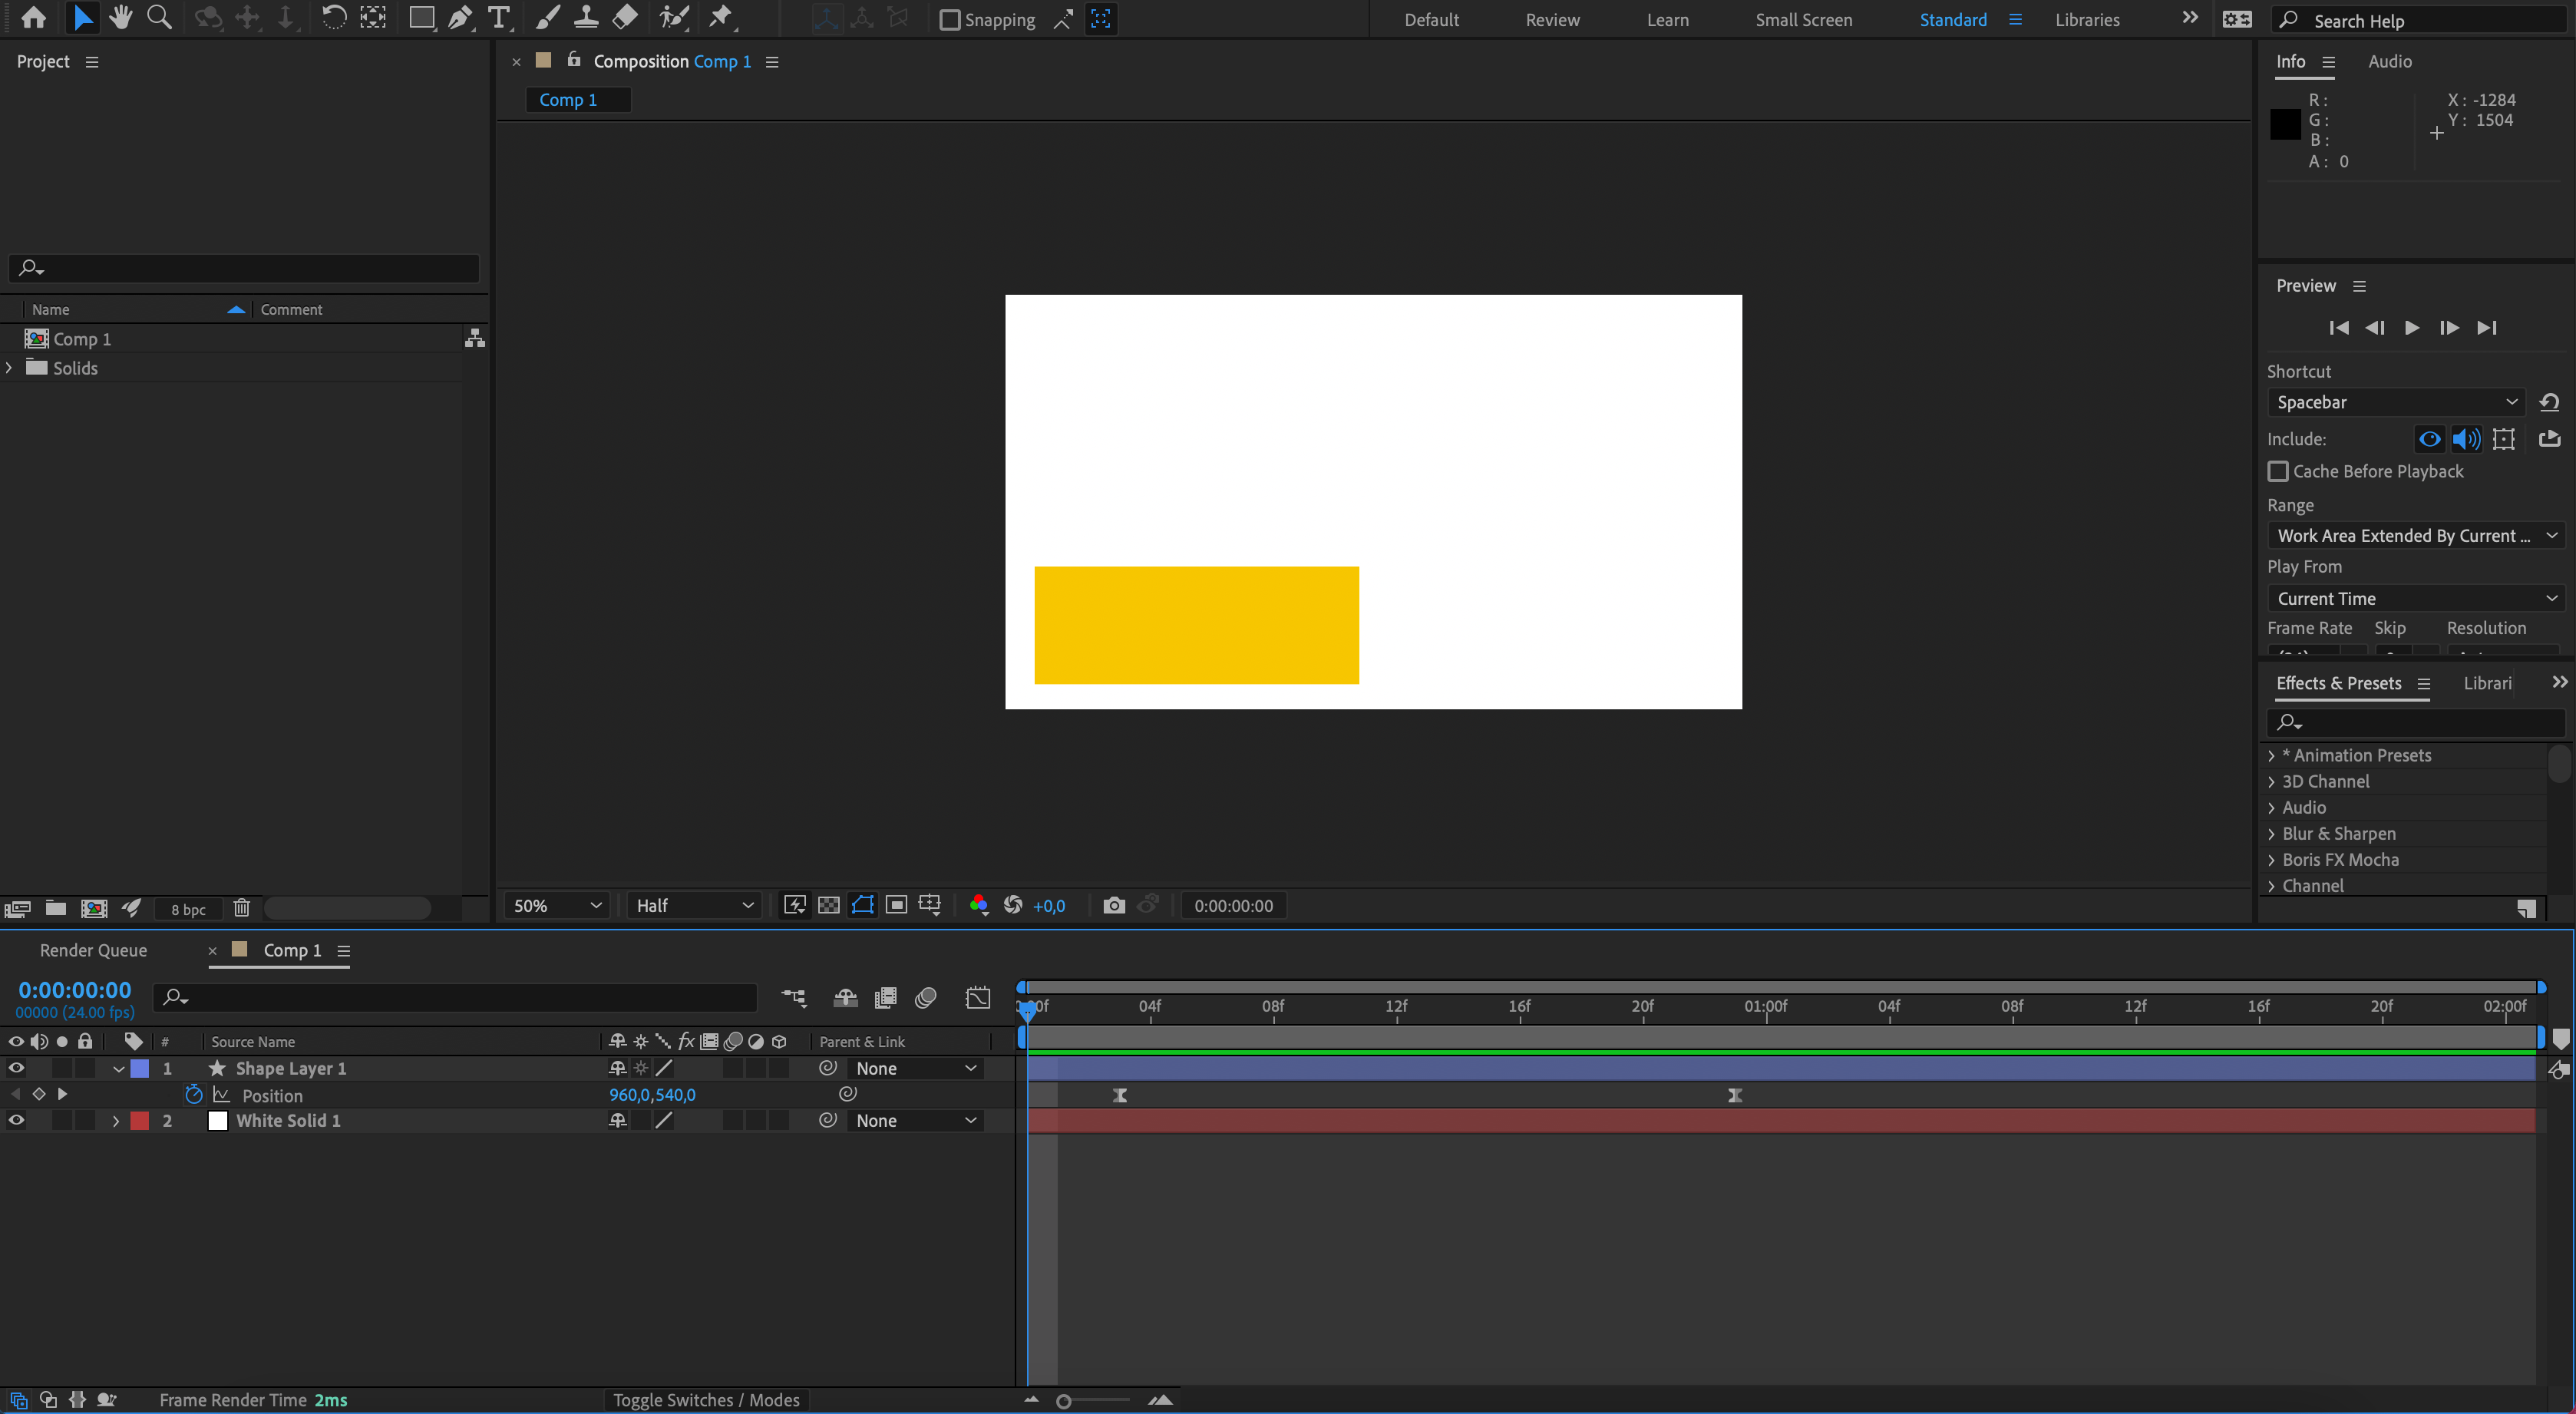The image size is (2576, 1414).
Task: Expand the Animation Presets category
Action: (x=2272, y=755)
